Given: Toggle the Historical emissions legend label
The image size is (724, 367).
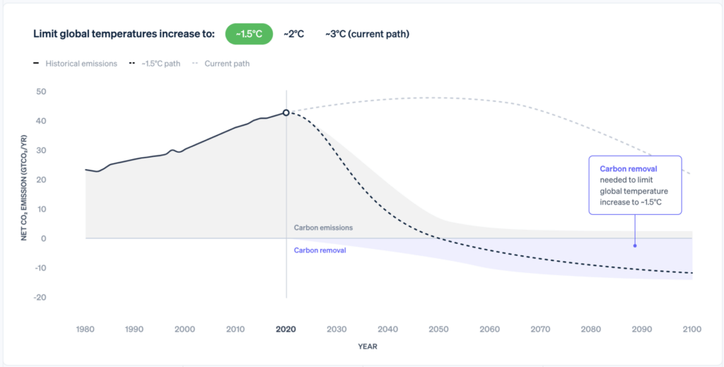Looking at the screenshot, I should (81, 64).
